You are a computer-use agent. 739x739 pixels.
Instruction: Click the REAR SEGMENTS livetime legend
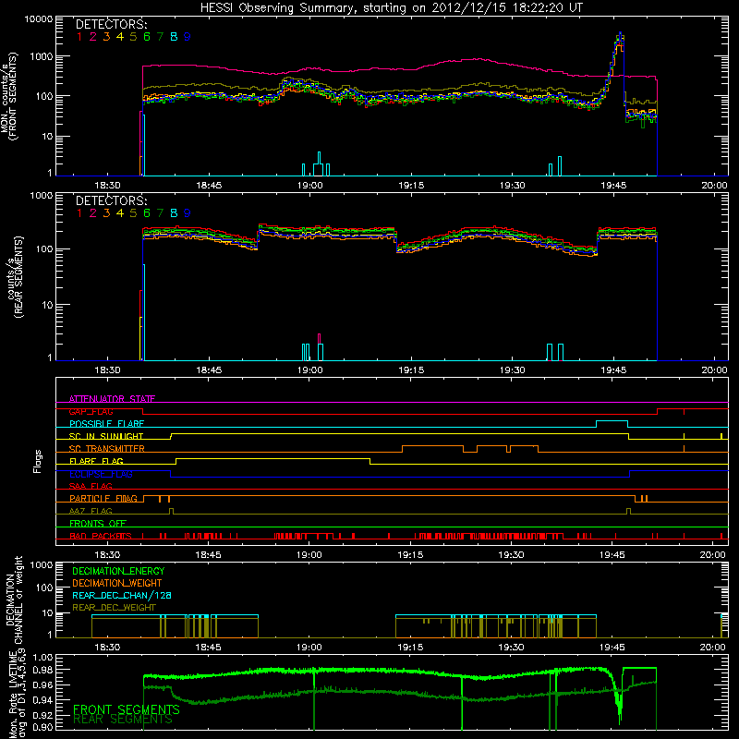pos(123,720)
